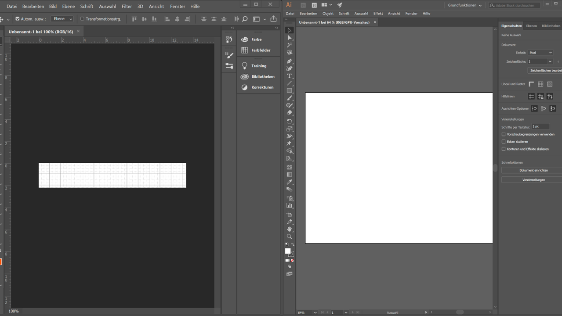
Task: Expand the Ebene dropdown in Photoshop options bar
Action: click(62, 19)
